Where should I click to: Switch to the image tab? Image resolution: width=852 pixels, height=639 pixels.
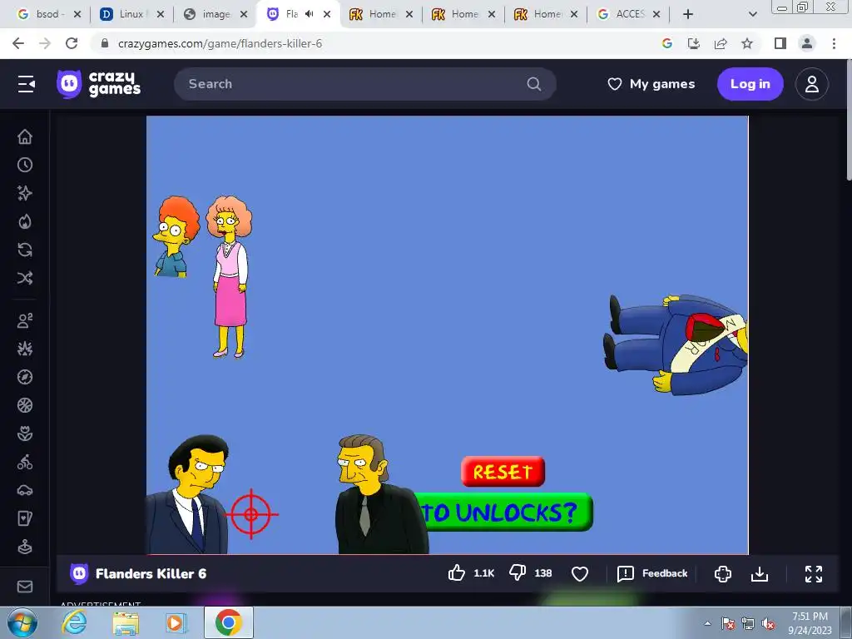pyautogui.click(x=216, y=14)
